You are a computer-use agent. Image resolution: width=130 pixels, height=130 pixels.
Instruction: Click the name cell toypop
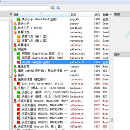coord(75,67)
